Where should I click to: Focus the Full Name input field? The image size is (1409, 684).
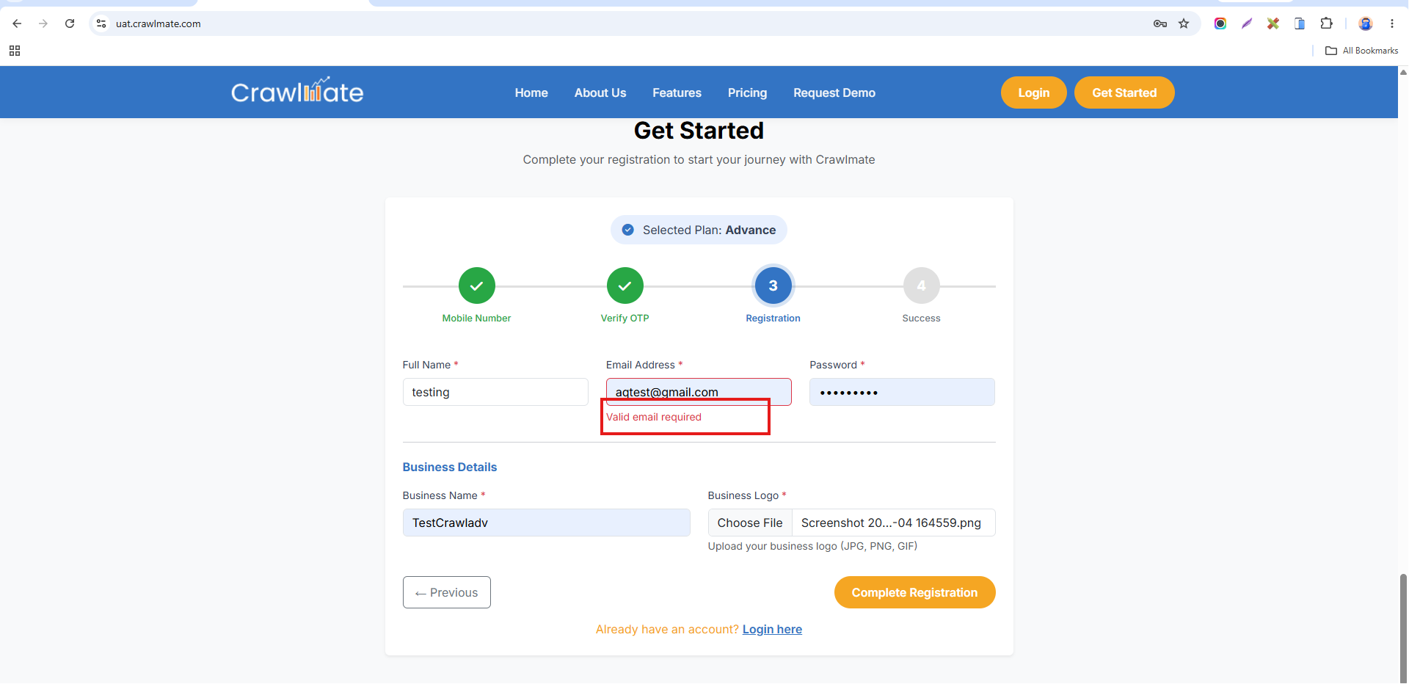tap(495, 392)
